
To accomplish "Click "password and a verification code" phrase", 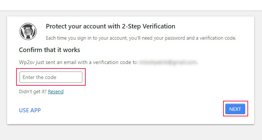I will pos(200,38).
